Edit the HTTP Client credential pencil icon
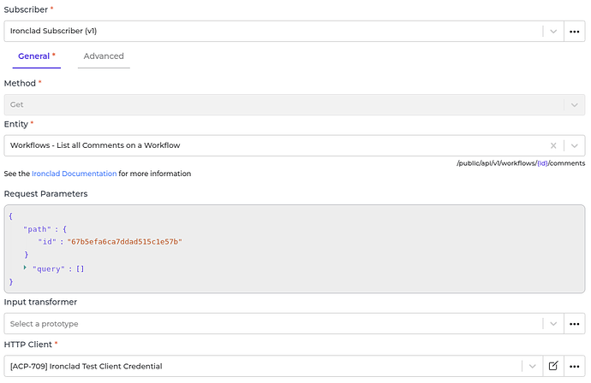 coord(553,366)
